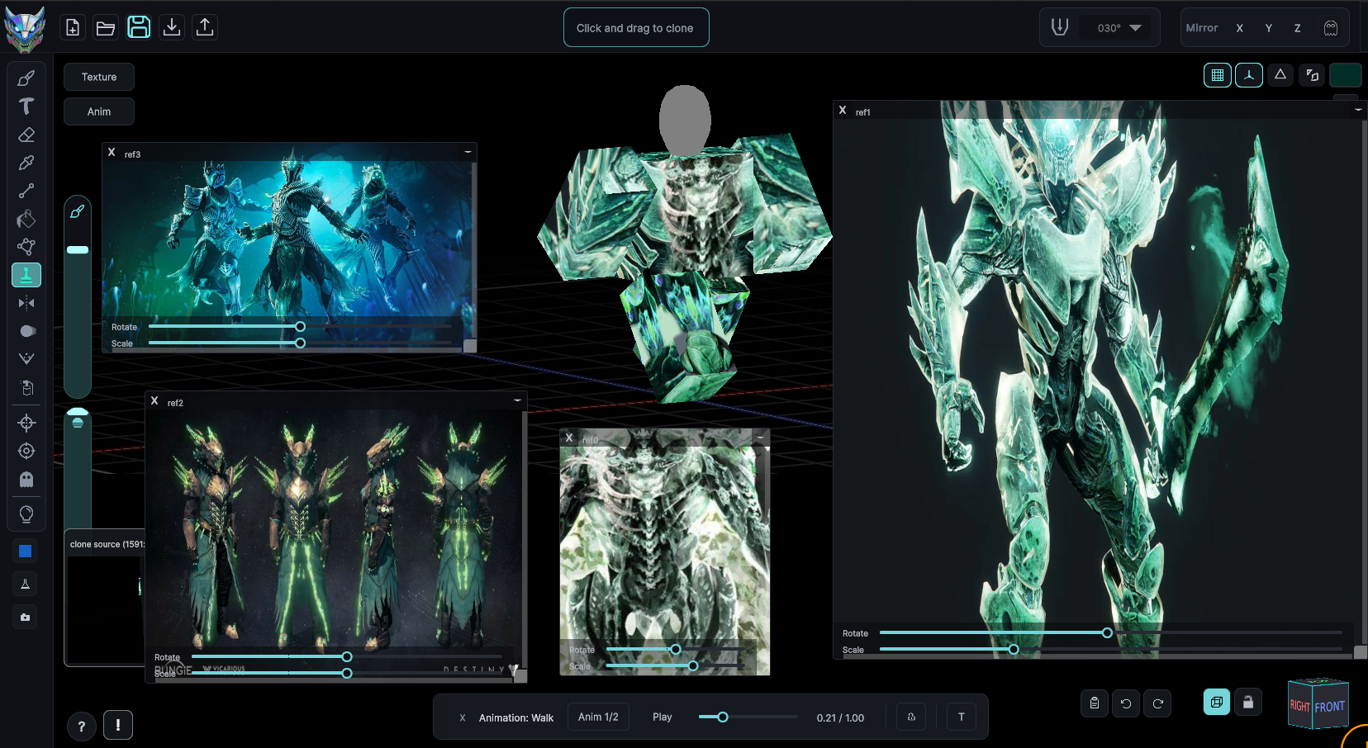Click Play in the animation bar
Screen dimensions: 1368x748
(663, 717)
